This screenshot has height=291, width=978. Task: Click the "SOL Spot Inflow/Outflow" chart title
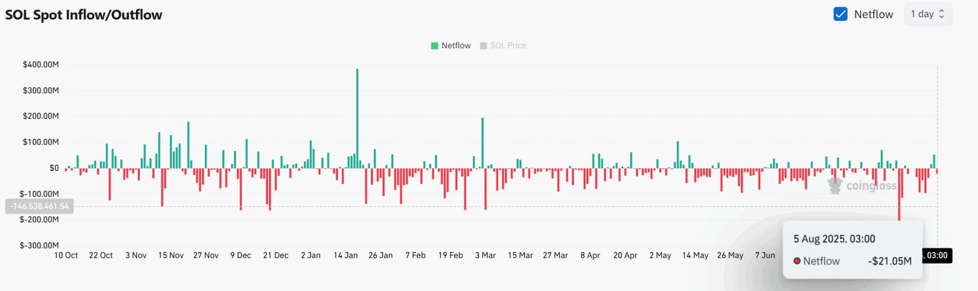point(84,15)
